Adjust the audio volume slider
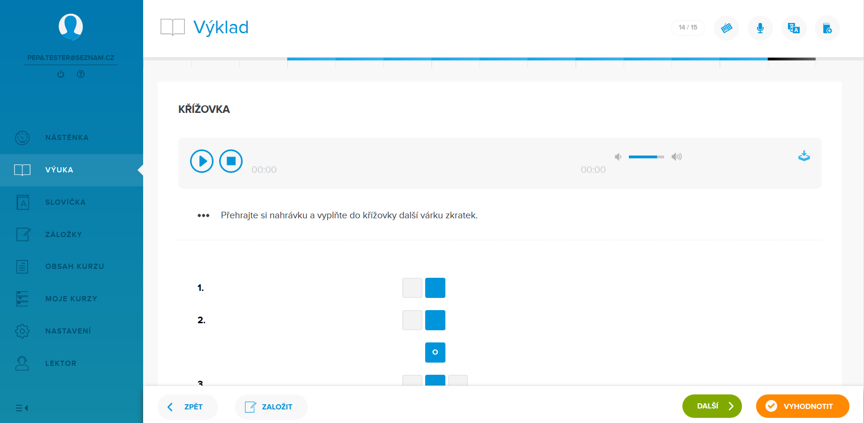864x423 pixels. coord(646,157)
